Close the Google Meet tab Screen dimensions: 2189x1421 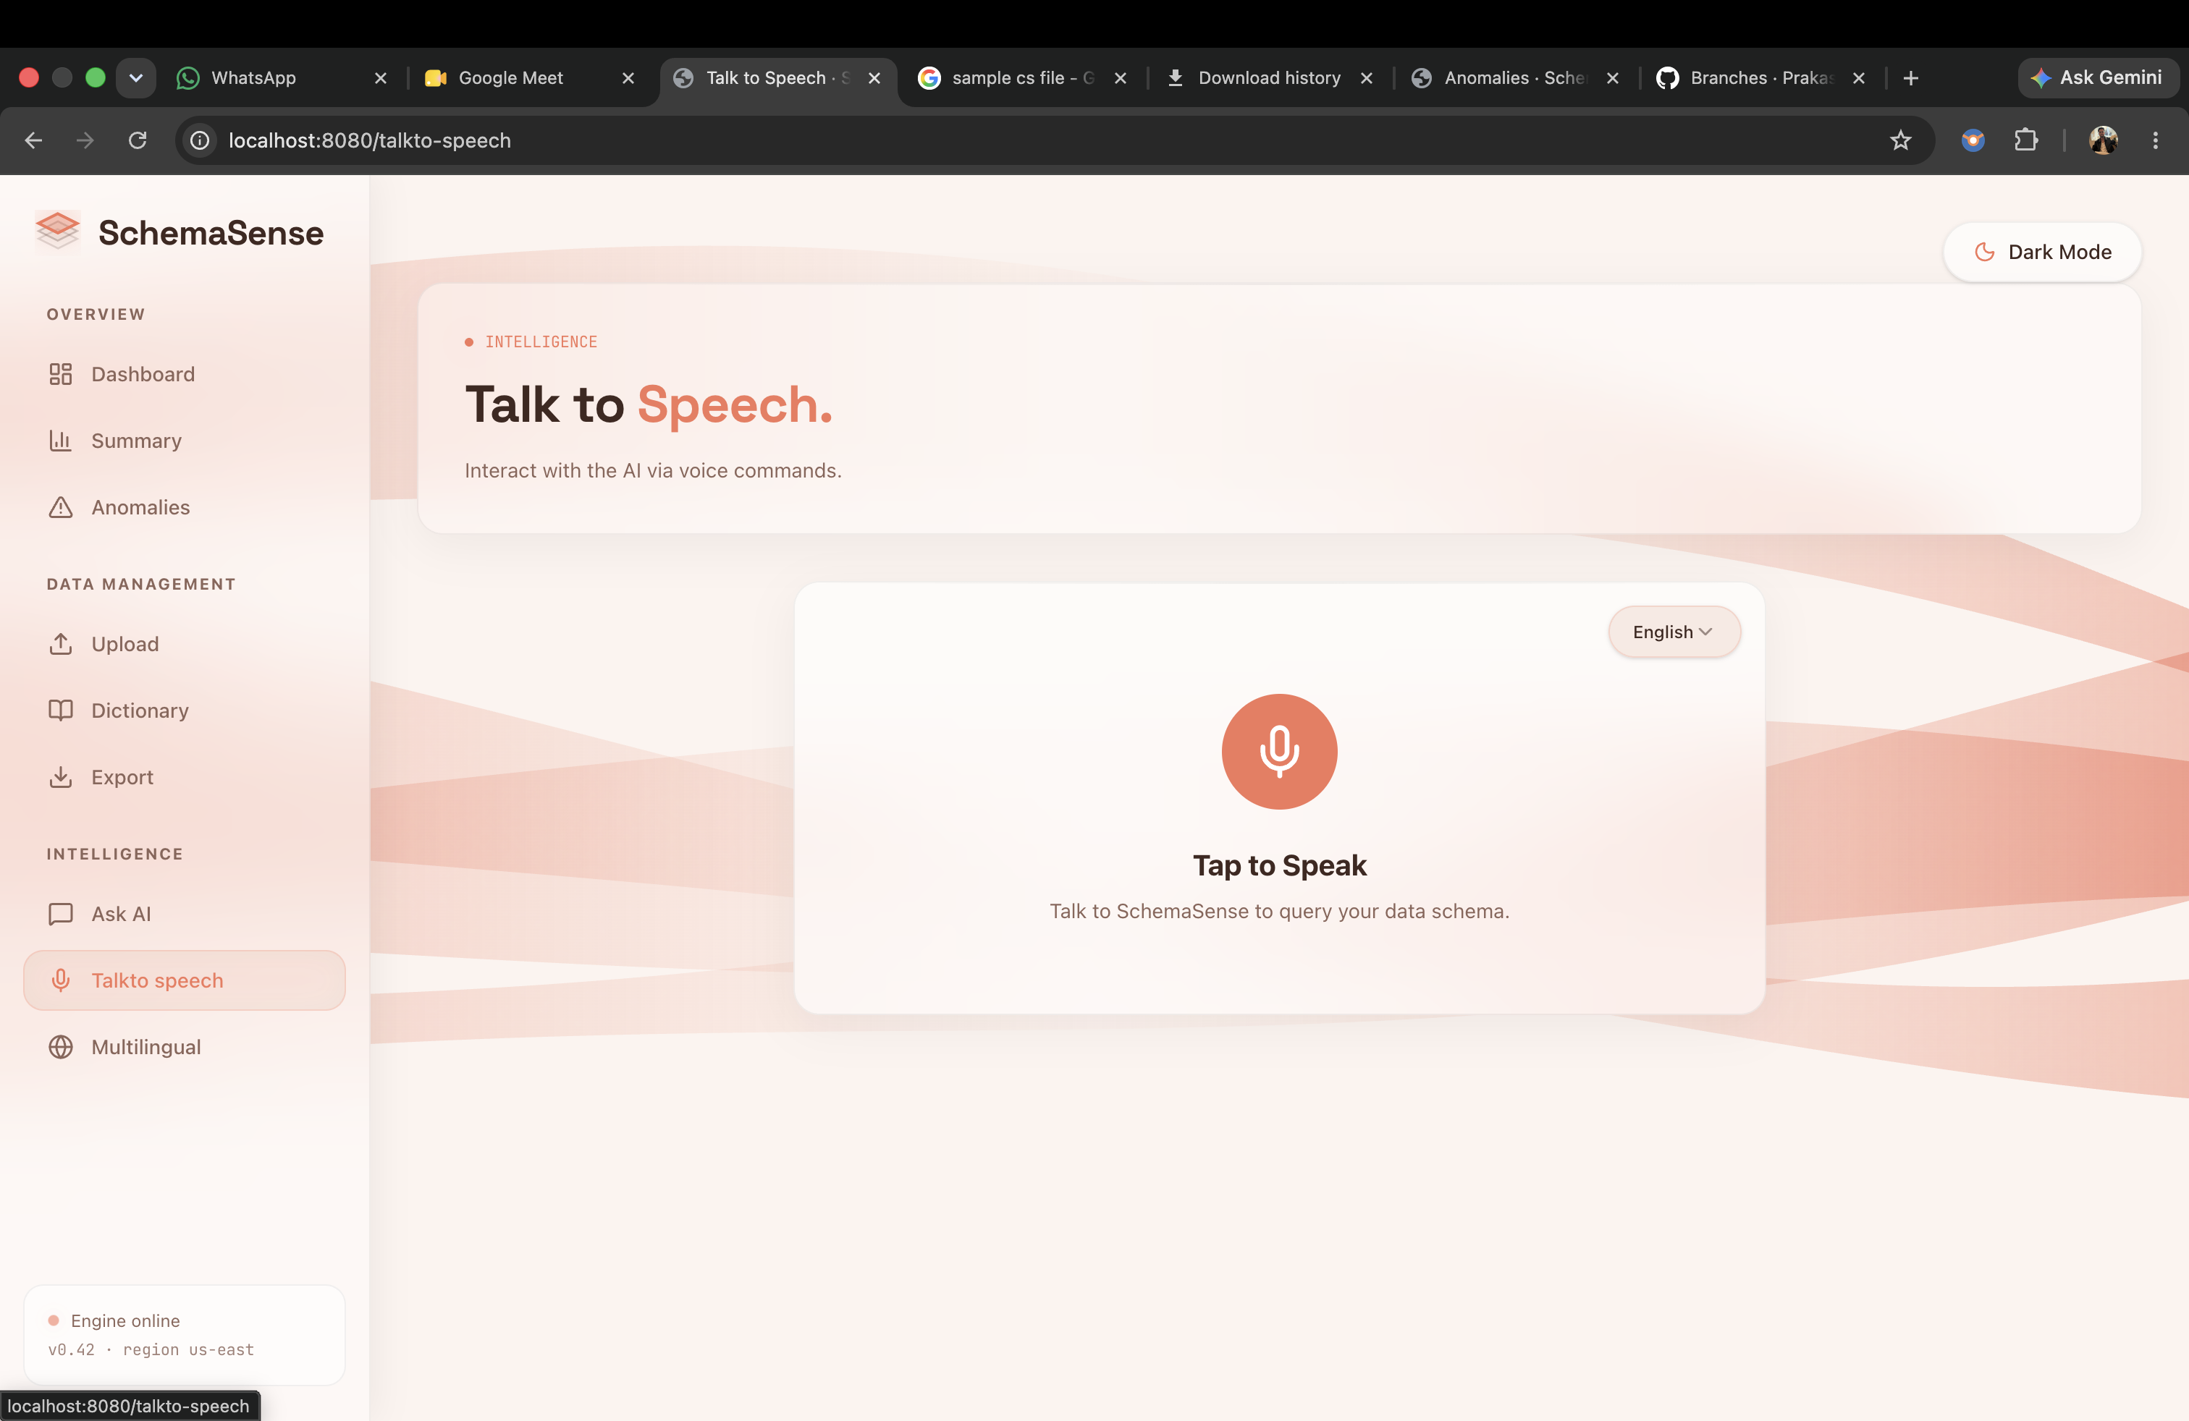628,78
